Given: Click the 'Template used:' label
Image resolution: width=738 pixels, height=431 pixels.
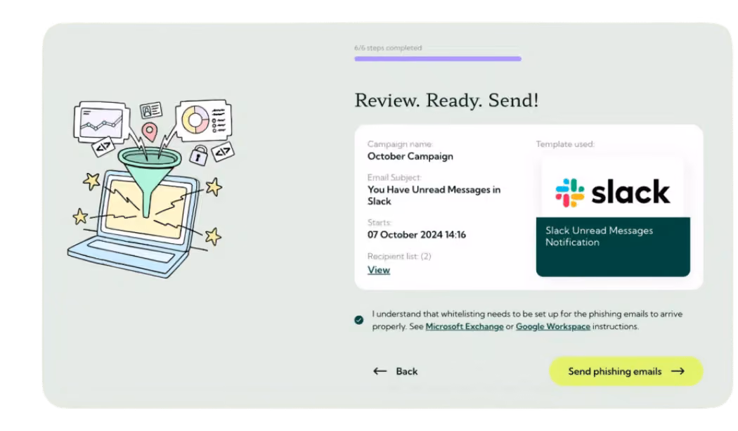Looking at the screenshot, I should (565, 144).
